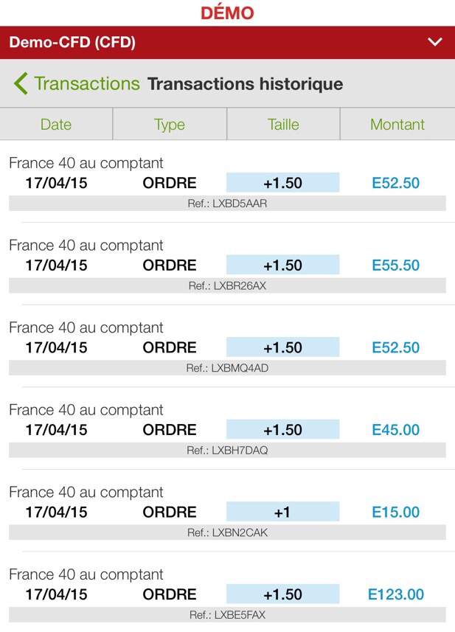Open the Demo-CFD (CFD) account selector
Viewport: 455px width, 632px height.
click(72, 42)
